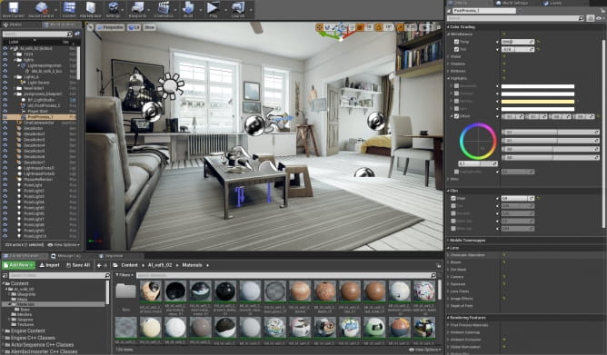Click the green Add New button
The image size is (607, 355).
(18, 265)
